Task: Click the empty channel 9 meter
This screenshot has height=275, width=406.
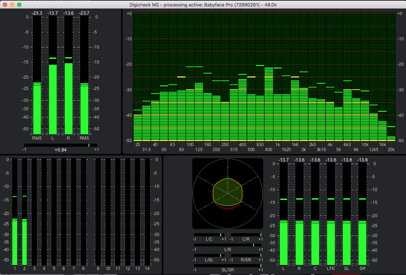Action: (98, 211)
